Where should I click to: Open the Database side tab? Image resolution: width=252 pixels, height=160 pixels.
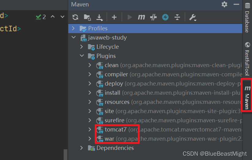(247, 18)
